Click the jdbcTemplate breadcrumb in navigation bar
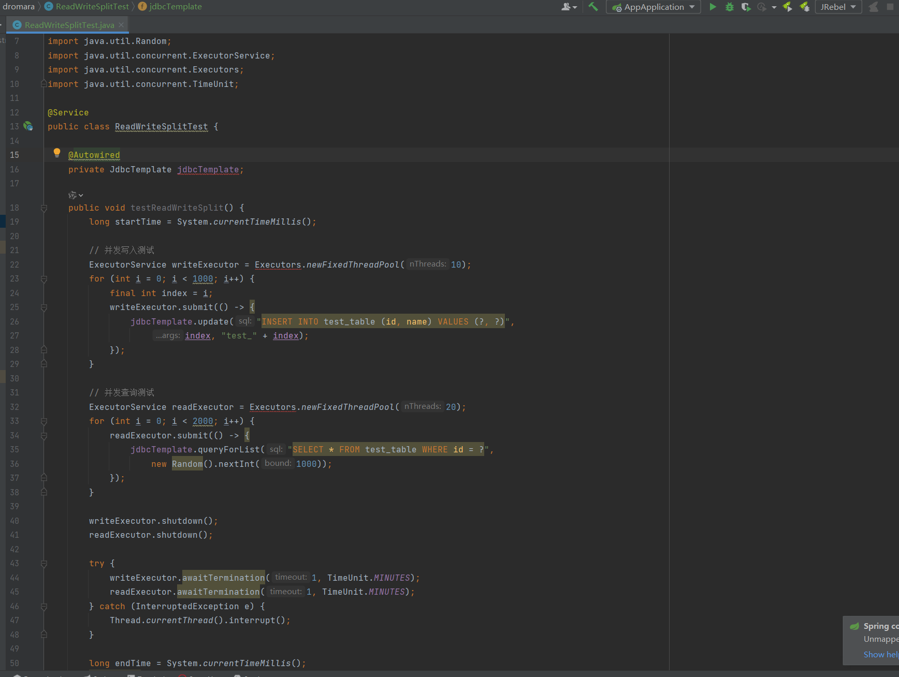Image resolution: width=899 pixels, height=677 pixels. (x=175, y=7)
